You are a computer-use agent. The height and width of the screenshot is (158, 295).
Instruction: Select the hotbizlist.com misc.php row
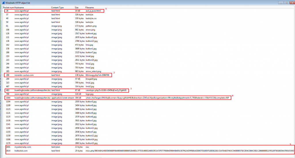[x=149, y=151]
